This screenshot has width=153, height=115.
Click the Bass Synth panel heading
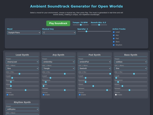131,55
